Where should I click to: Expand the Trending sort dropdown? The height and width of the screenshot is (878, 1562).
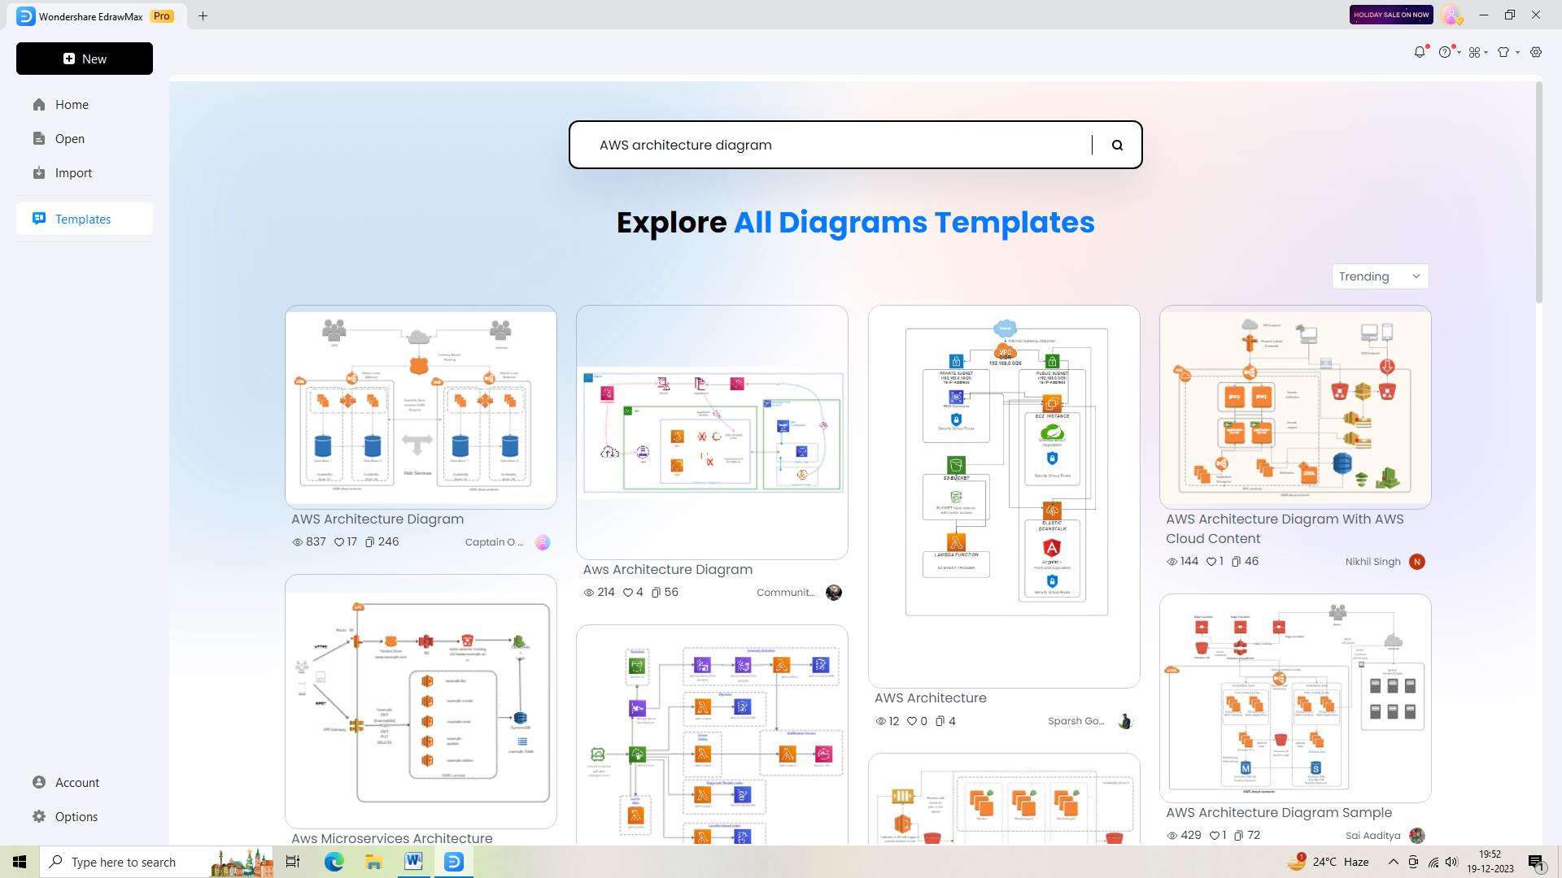click(1379, 276)
